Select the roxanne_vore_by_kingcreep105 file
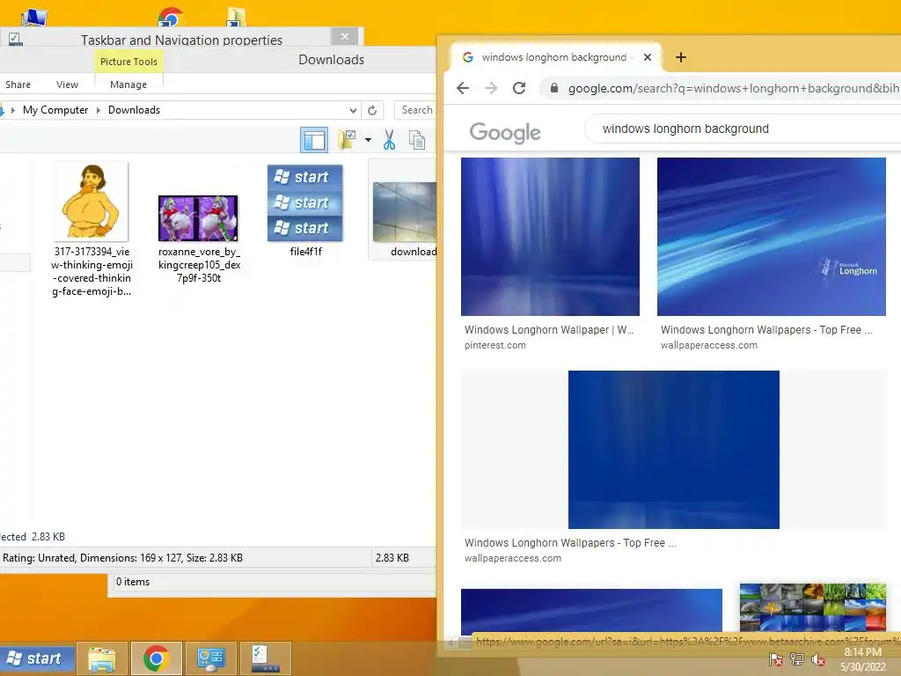The width and height of the screenshot is (901, 676). 199,239
